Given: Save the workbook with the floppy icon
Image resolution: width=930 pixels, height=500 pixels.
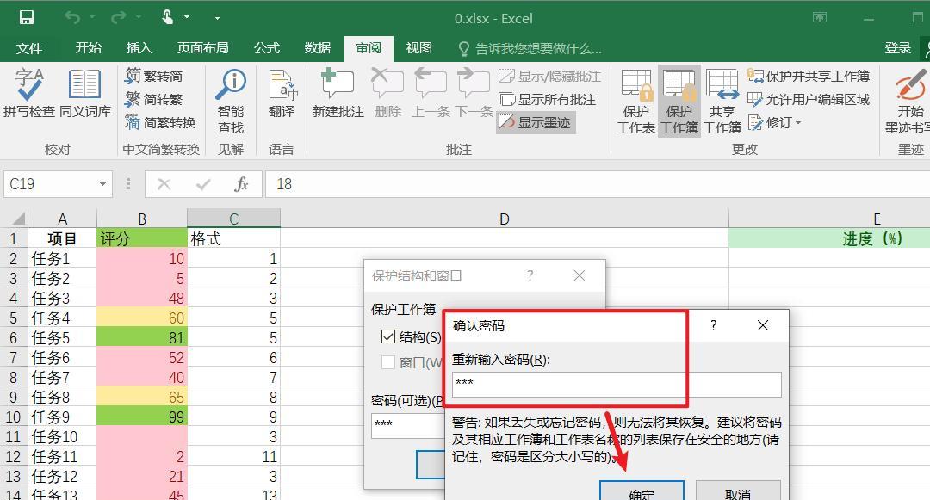Looking at the screenshot, I should coord(26,18).
